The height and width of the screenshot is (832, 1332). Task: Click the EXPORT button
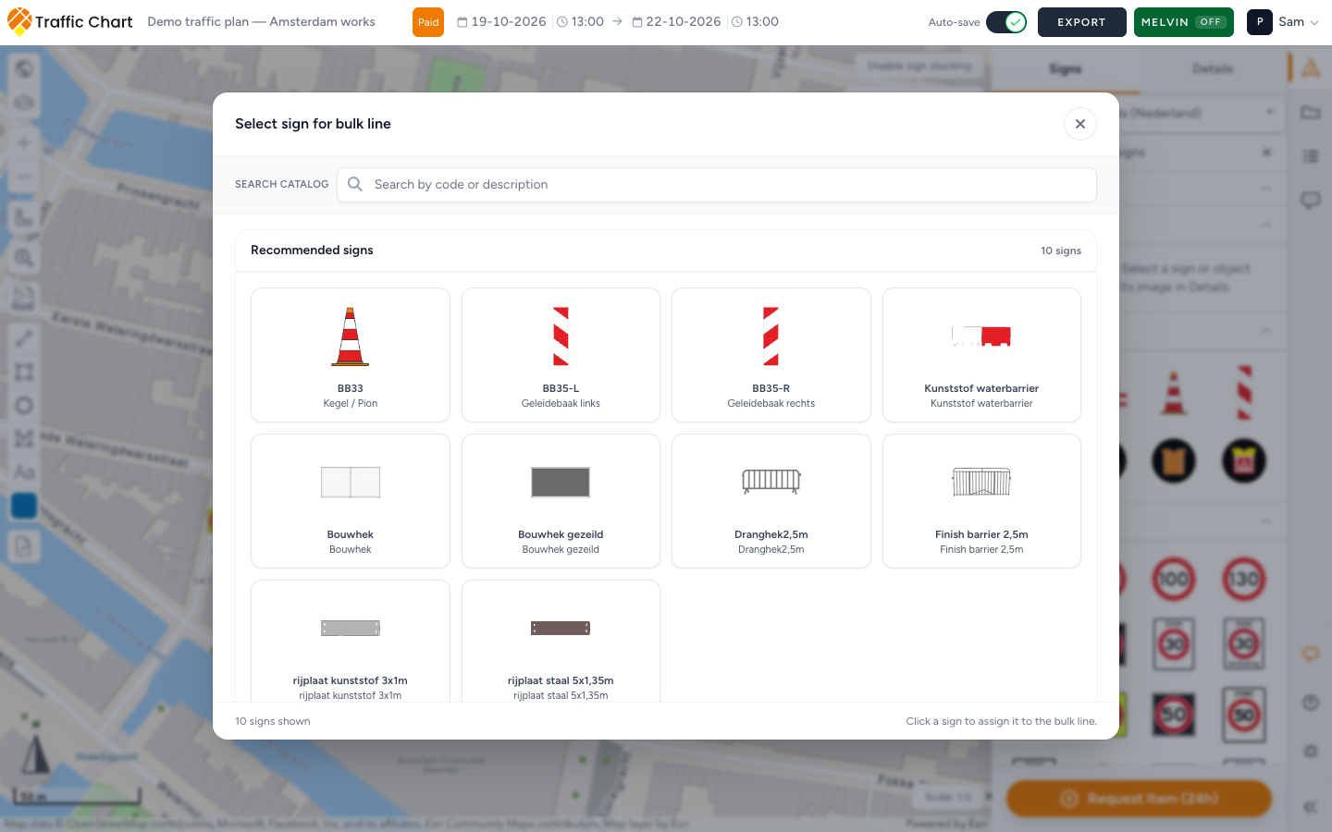[1082, 22]
